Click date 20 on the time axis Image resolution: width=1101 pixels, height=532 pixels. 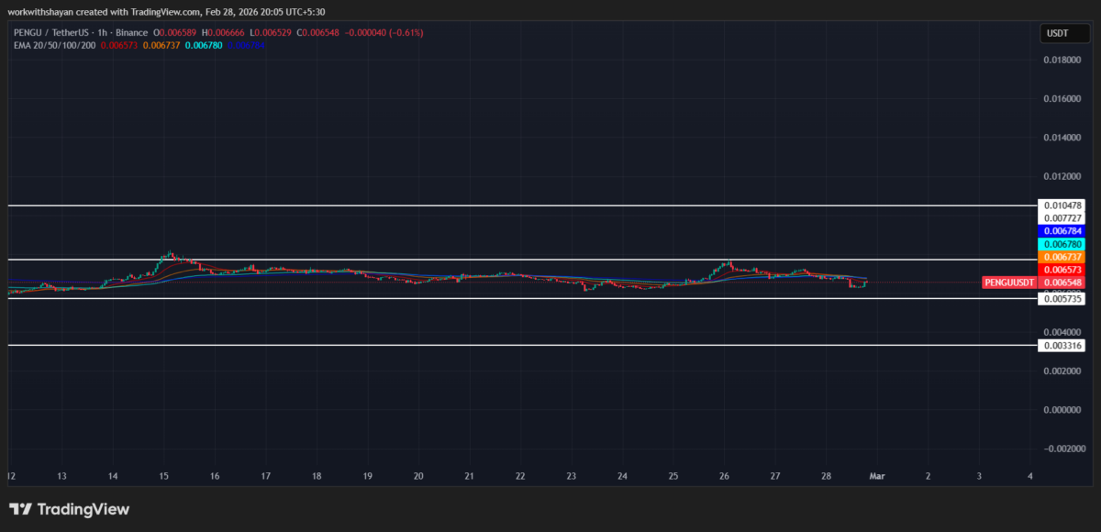tap(418, 476)
